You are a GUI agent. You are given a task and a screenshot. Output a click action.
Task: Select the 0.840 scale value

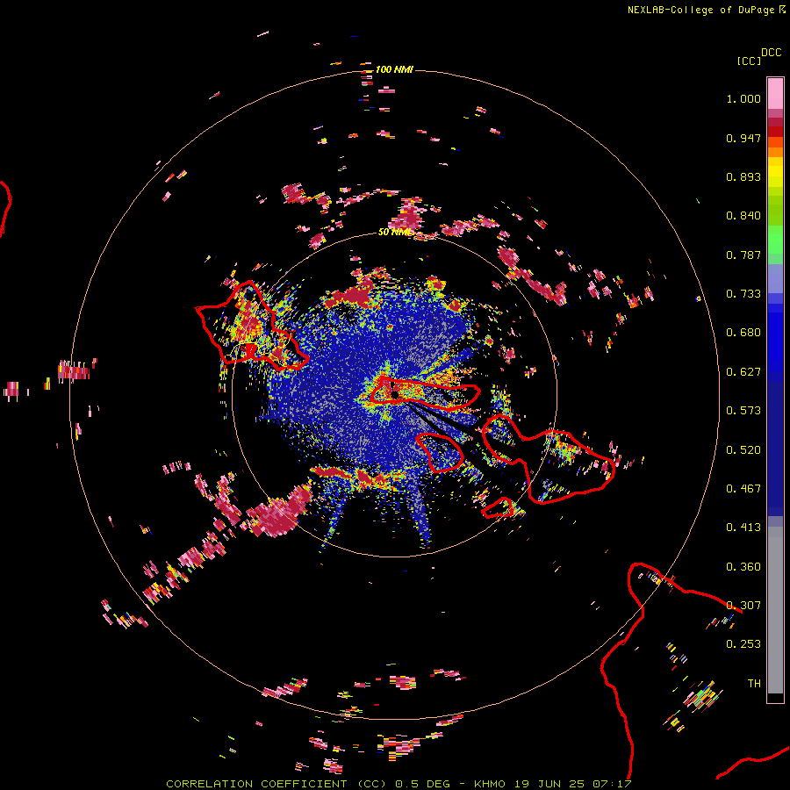(x=743, y=216)
